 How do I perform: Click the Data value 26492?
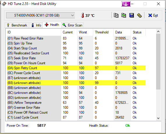(120, 117)
